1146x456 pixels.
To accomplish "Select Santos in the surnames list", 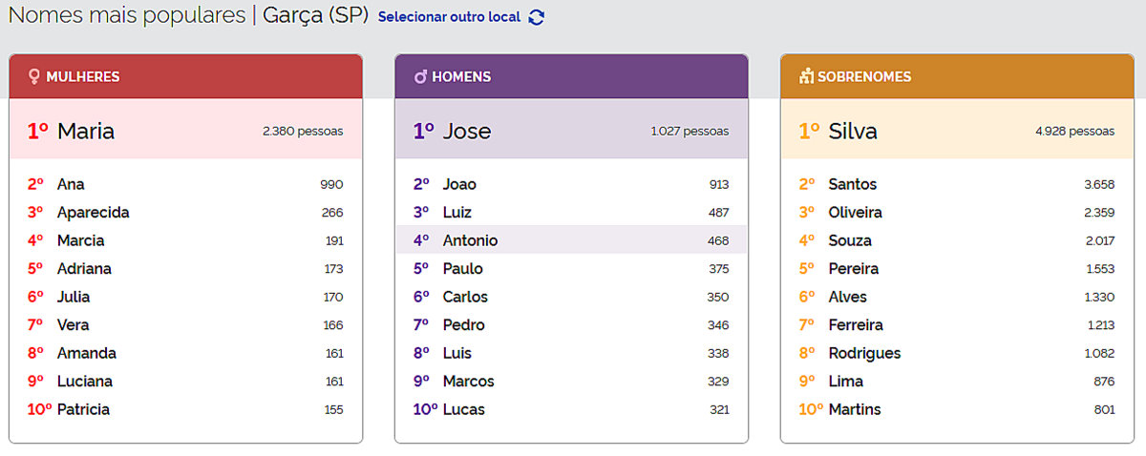I will pyautogui.click(x=853, y=184).
